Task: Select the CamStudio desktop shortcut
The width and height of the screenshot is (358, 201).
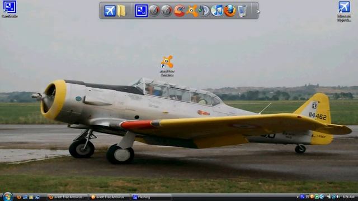Action: [x=10, y=9]
